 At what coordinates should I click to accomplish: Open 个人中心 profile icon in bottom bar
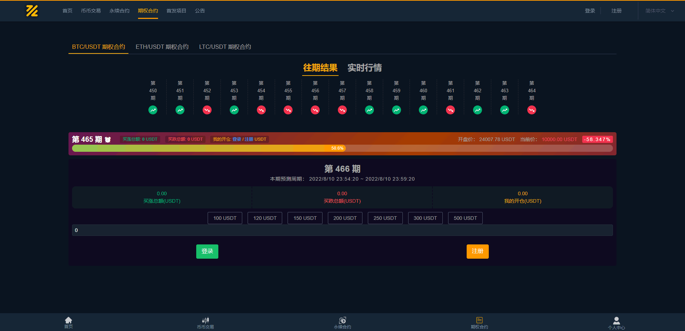616,320
